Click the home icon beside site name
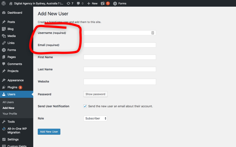This screenshot has height=147, width=236. 11,4
